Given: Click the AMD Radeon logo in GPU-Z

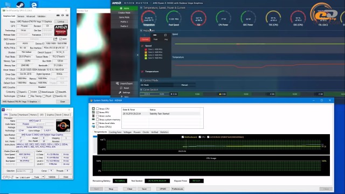Looking at the screenshot, I should [x=61, y=30].
